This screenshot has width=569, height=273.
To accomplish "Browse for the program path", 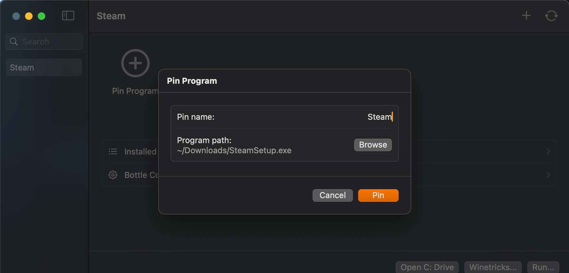I will point(373,145).
